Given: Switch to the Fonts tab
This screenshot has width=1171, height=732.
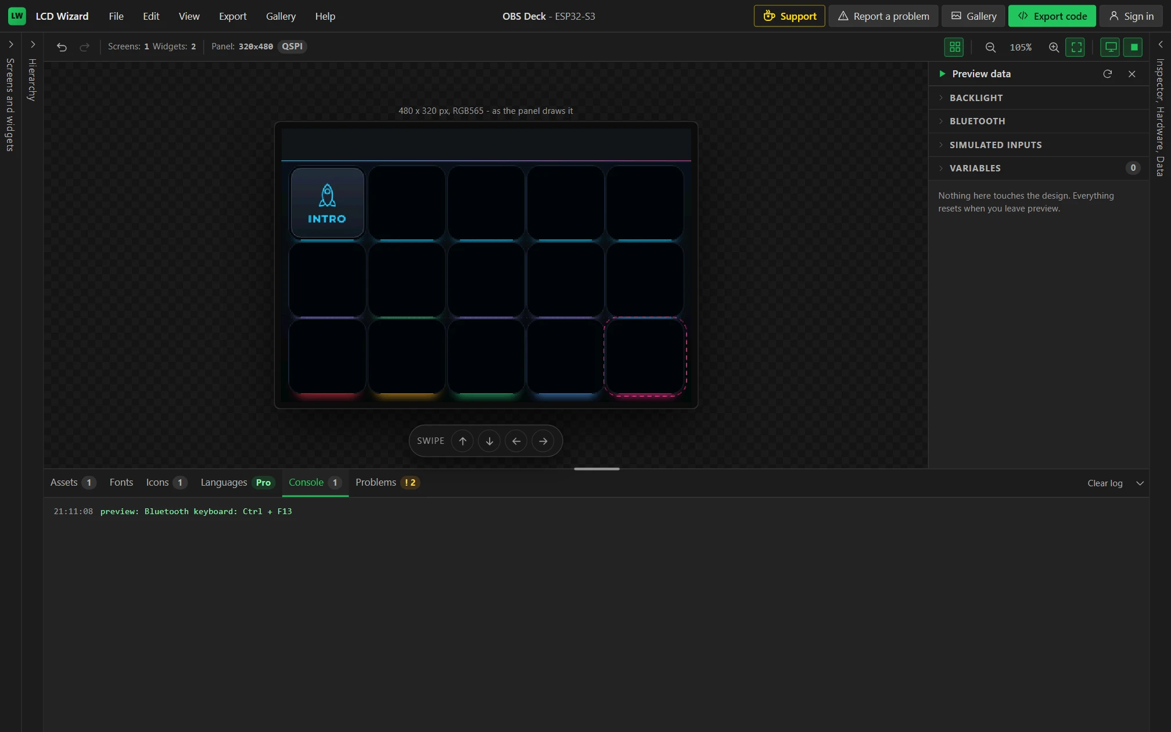Looking at the screenshot, I should pos(121,482).
